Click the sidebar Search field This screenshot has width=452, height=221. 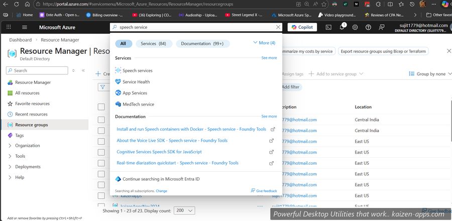pos(37,71)
